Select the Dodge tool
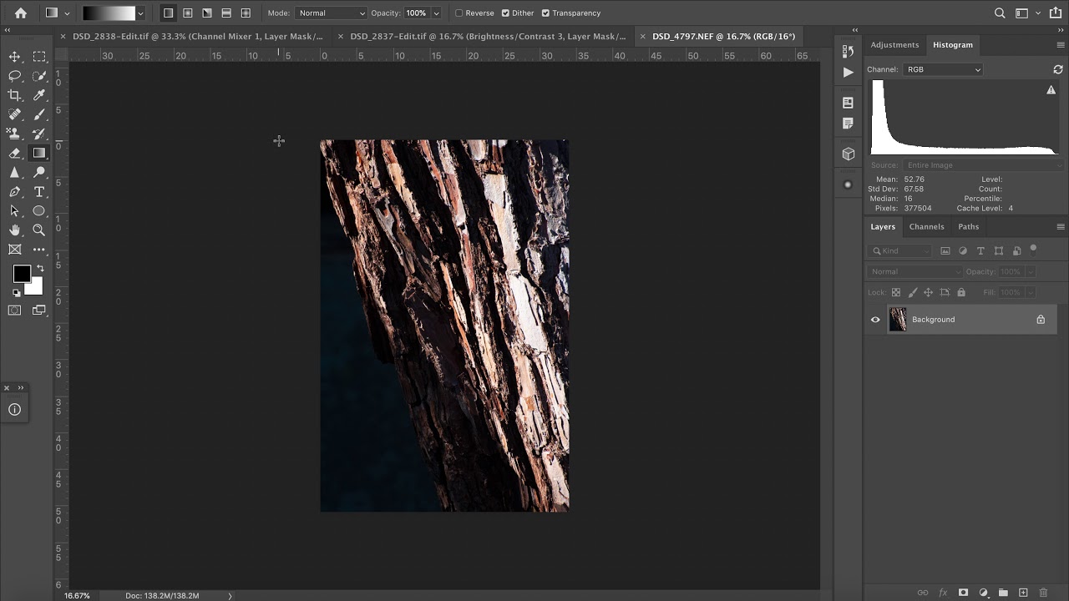Image resolution: width=1069 pixels, height=601 pixels. coord(39,172)
